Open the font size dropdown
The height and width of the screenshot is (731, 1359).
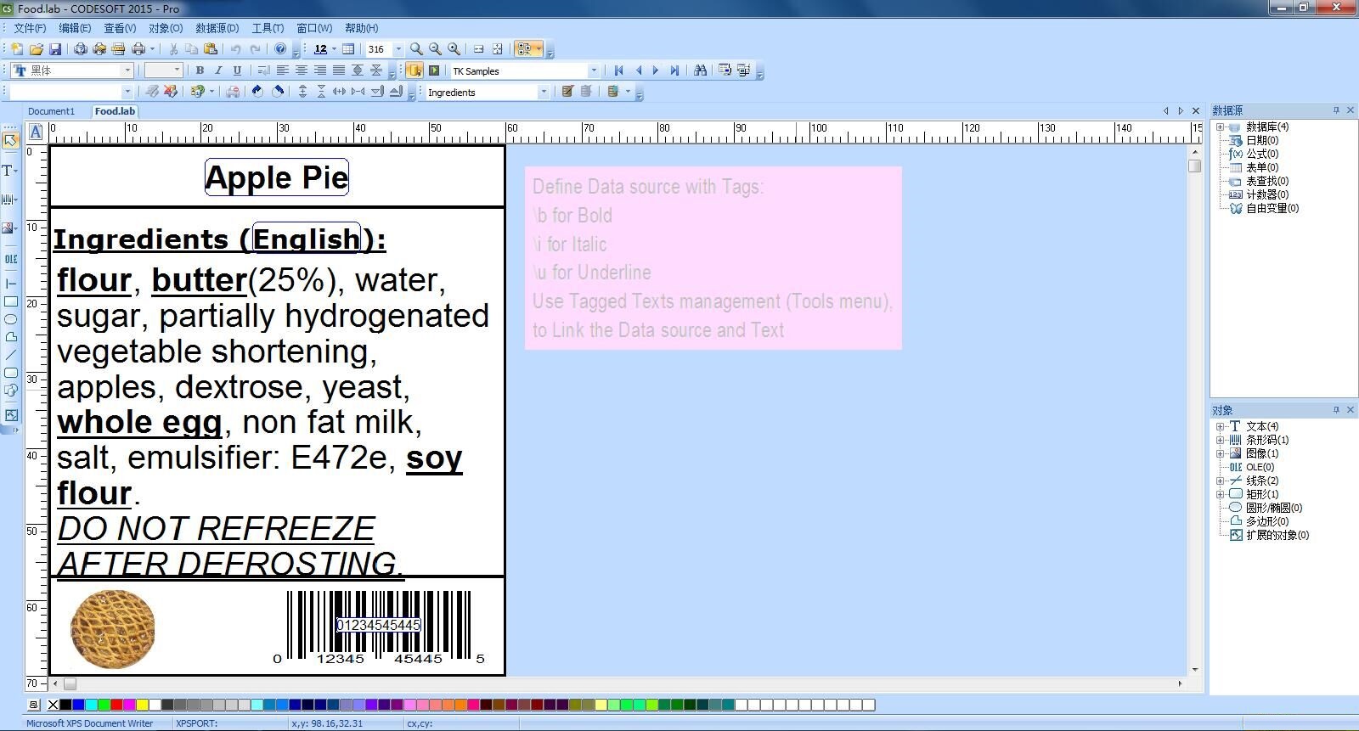click(177, 70)
